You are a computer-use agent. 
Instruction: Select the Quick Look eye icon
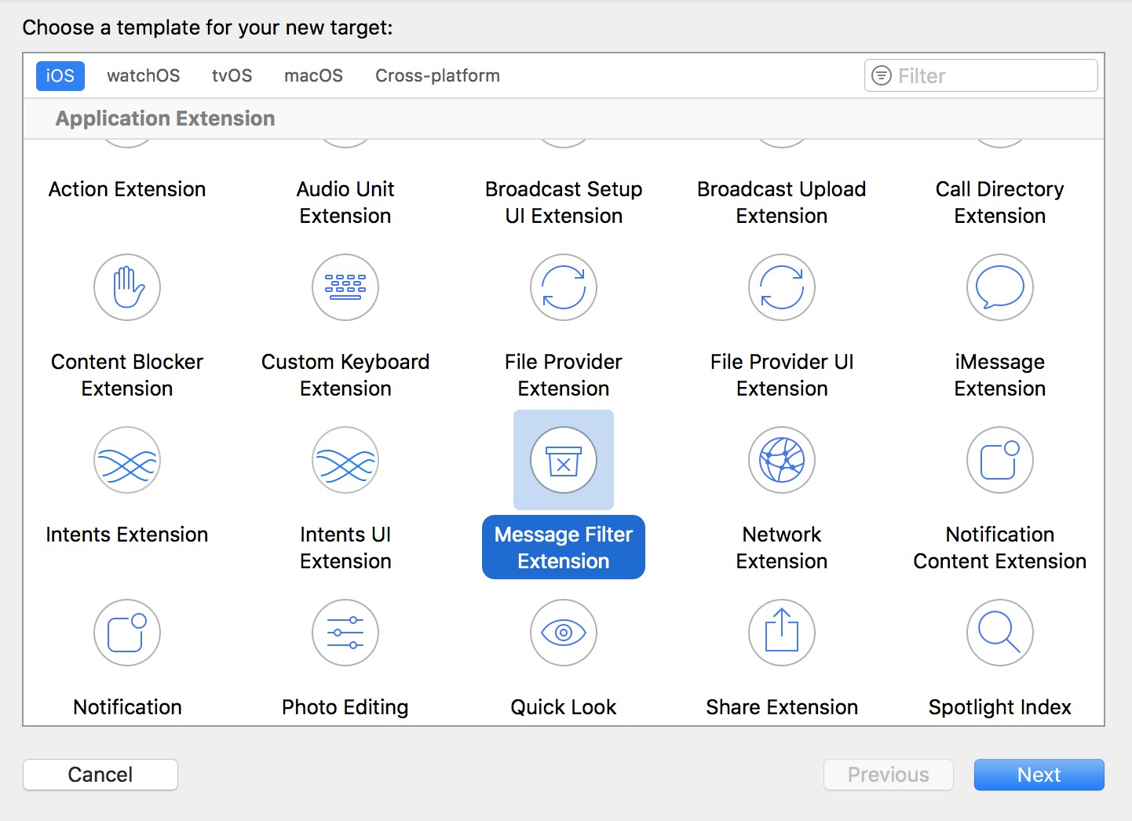click(564, 633)
